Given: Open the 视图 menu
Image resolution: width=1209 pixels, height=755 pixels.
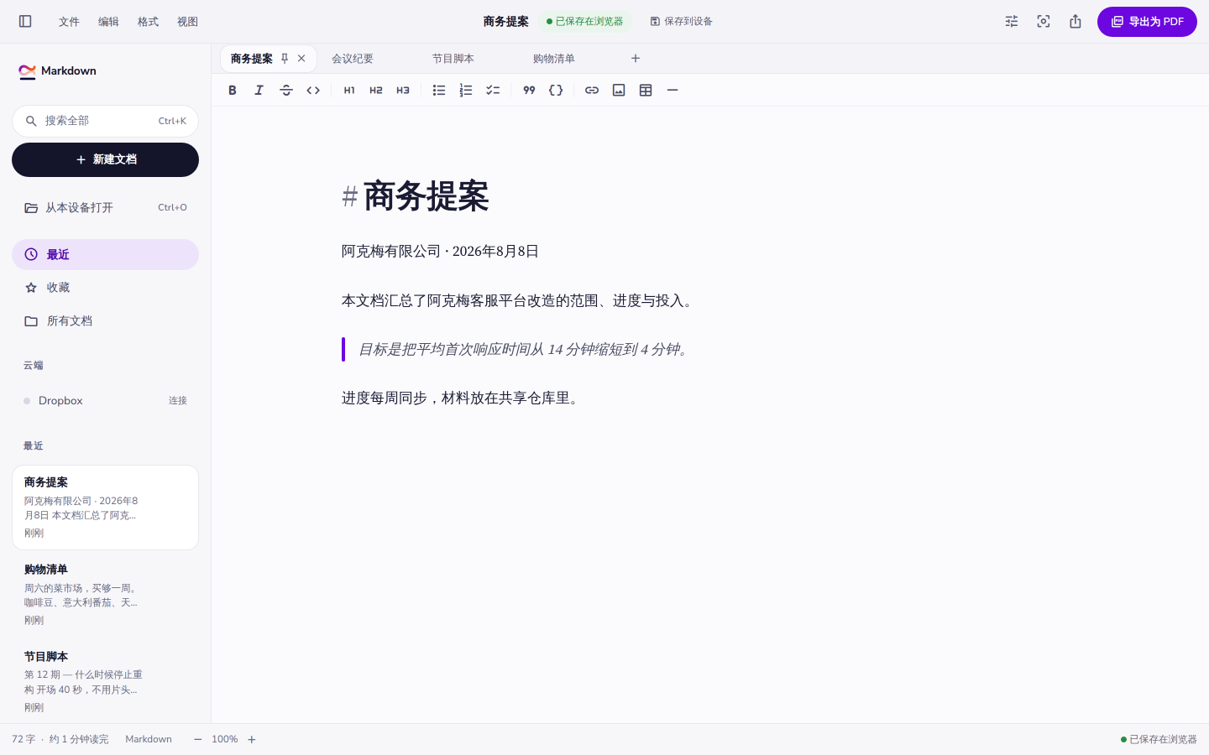Looking at the screenshot, I should [x=187, y=22].
